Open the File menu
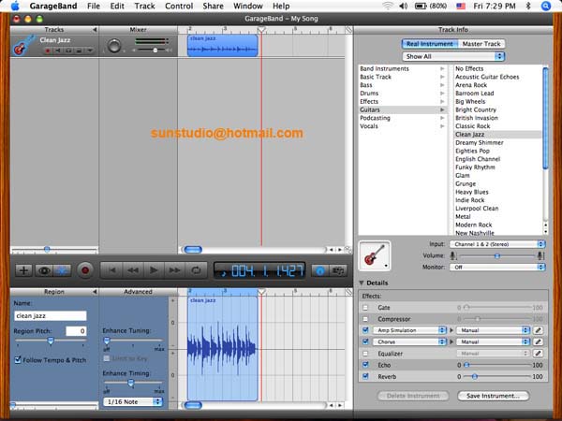The height and width of the screenshot is (421, 562). 94,7
